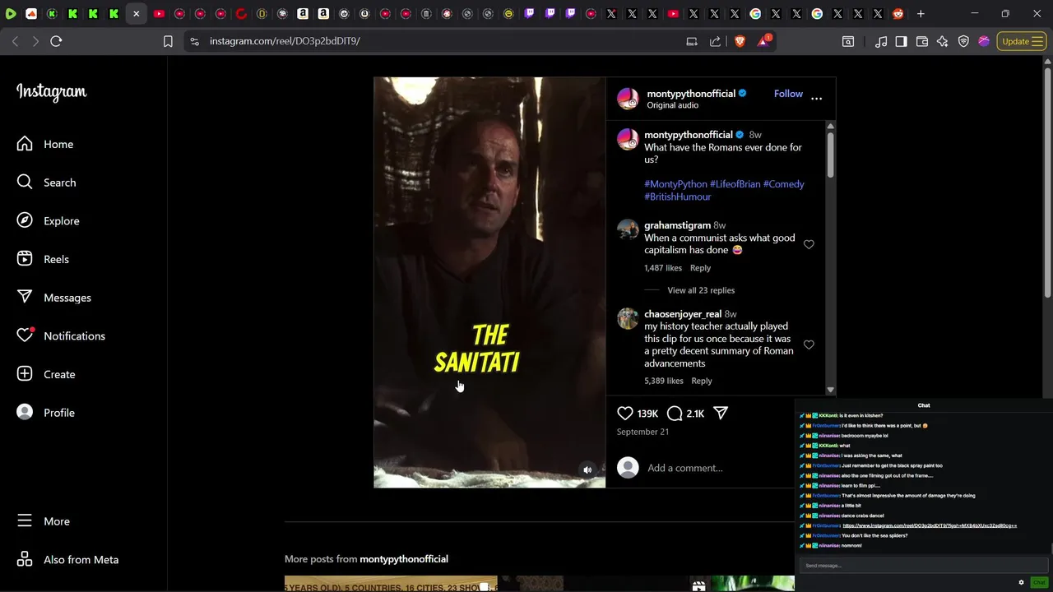The image size is (1053, 592).
Task: Expand View all 23 replies
Action: [701, 290]
